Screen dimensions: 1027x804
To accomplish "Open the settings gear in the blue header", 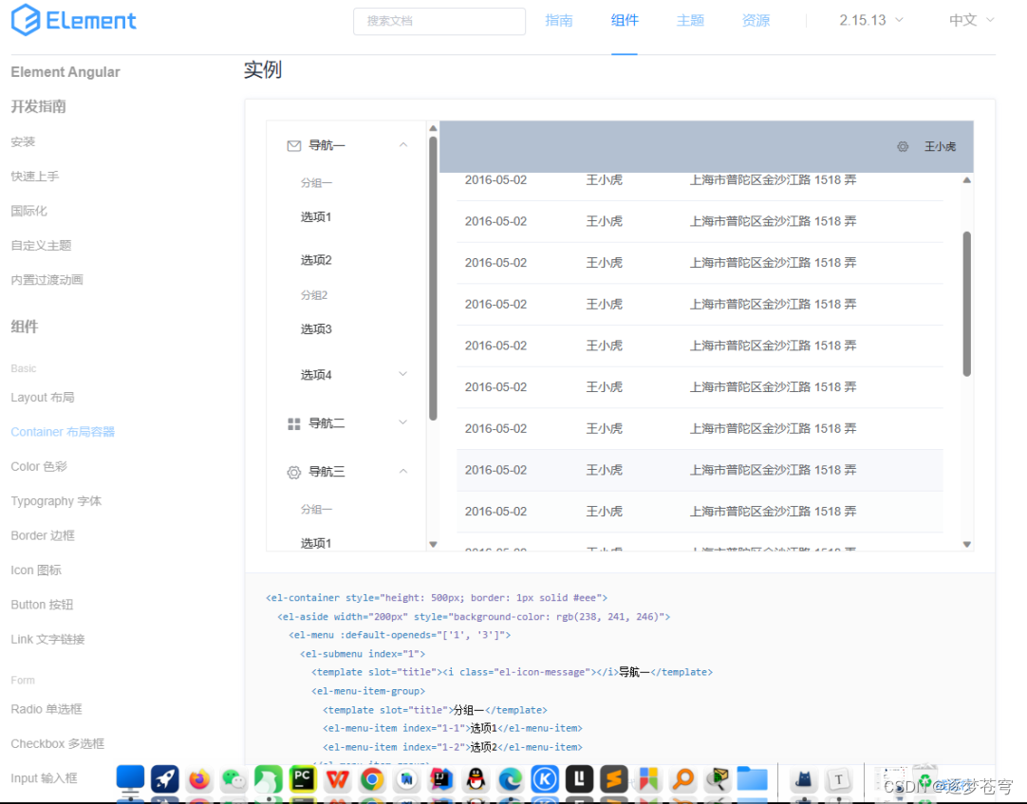I will click(903, 147).
